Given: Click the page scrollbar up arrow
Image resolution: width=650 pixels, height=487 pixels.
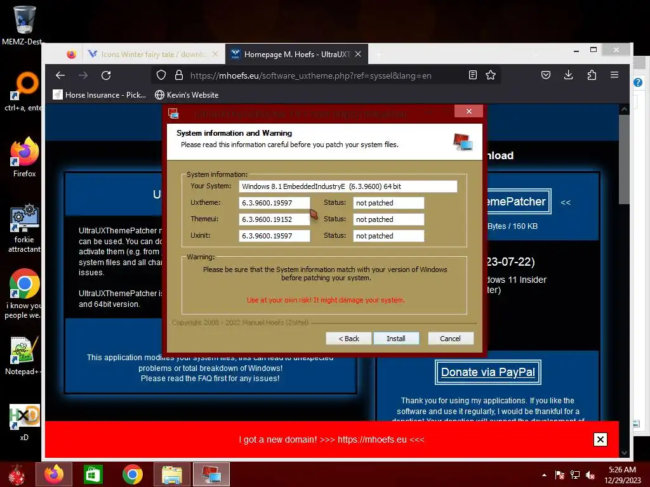Looking at the screenshot, I should click(x=624, y=109).
